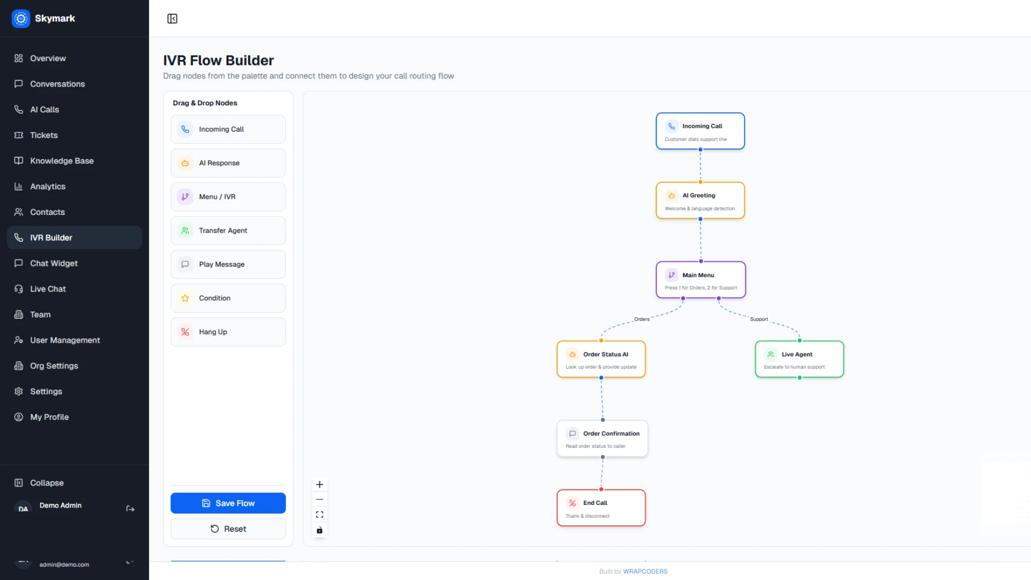Click the My Profile icon

click(19, 417)
